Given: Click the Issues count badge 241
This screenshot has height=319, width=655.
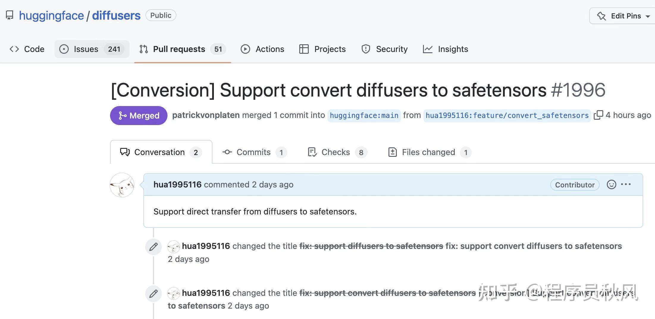Looking at the screenshot, I should pos(114,49).
